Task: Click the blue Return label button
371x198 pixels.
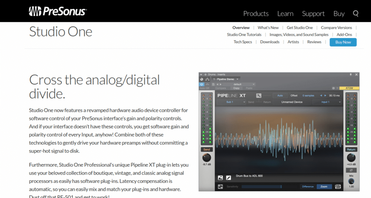Action: (x=351, y=149)
